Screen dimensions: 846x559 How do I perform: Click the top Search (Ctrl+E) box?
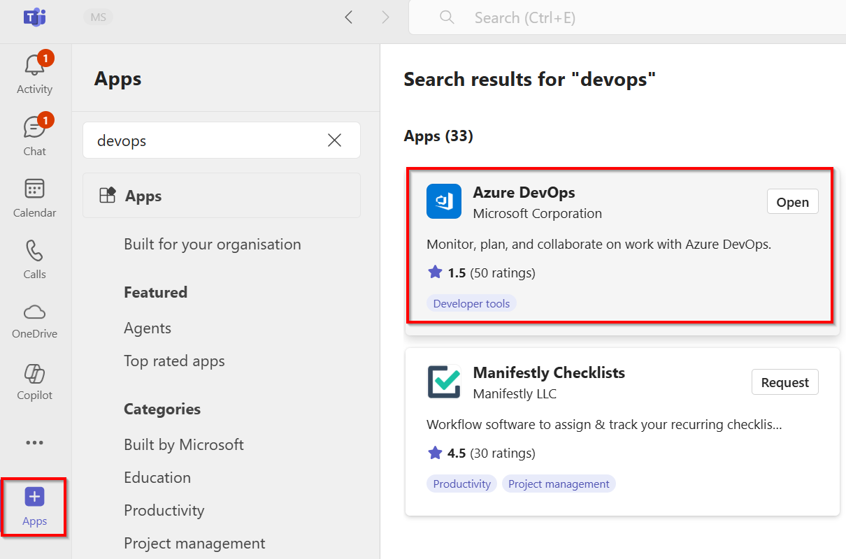[x=627, y=17]
